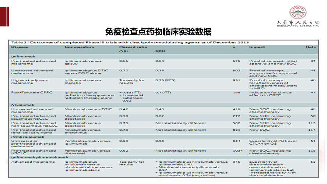Click the '0.75 (RFS)' PFS value
327x184 pixels.
coord(165,80)
